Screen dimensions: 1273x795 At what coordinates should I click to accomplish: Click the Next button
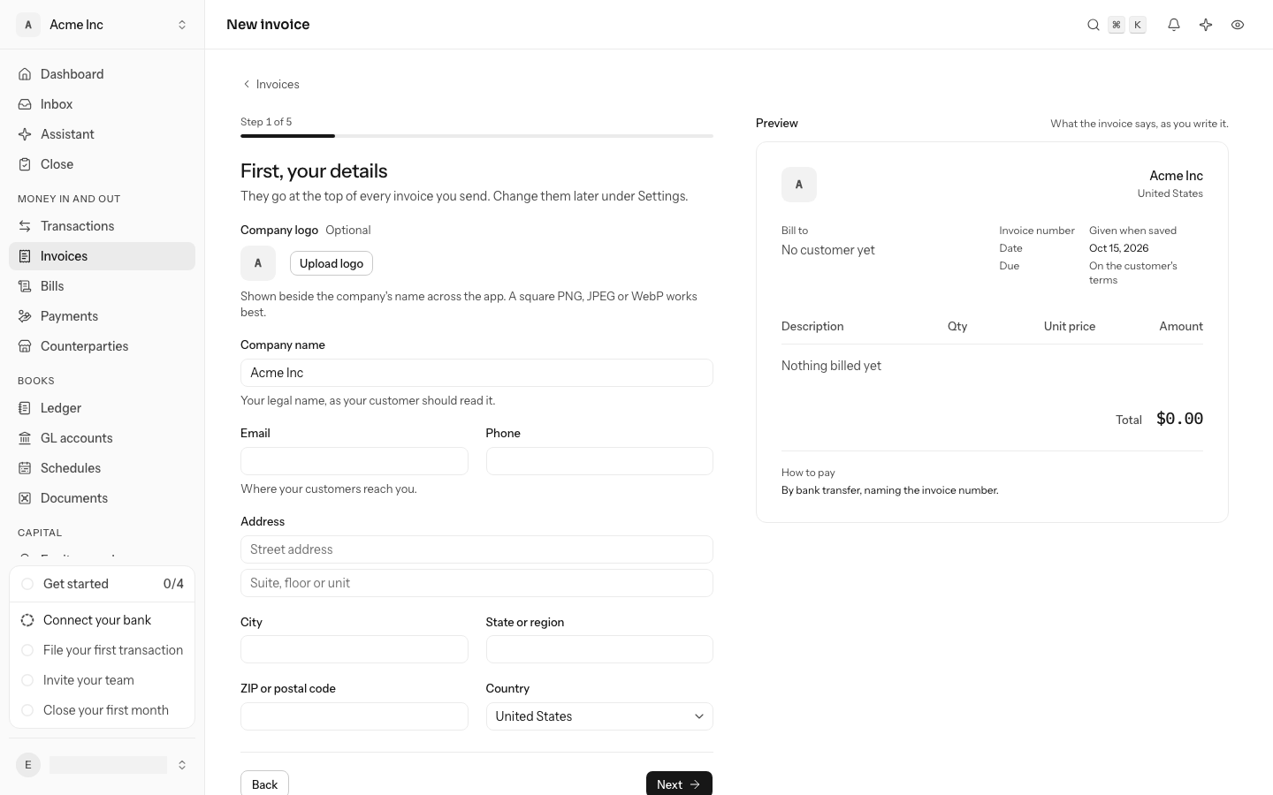pos(679,784)
